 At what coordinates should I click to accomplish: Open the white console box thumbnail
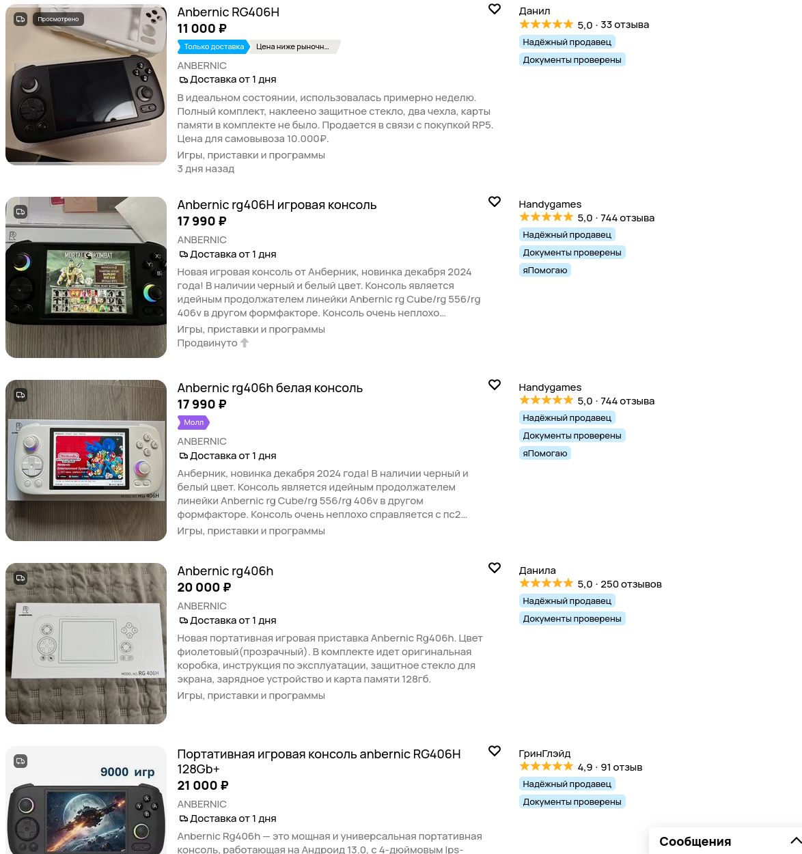tap(86, 644)
